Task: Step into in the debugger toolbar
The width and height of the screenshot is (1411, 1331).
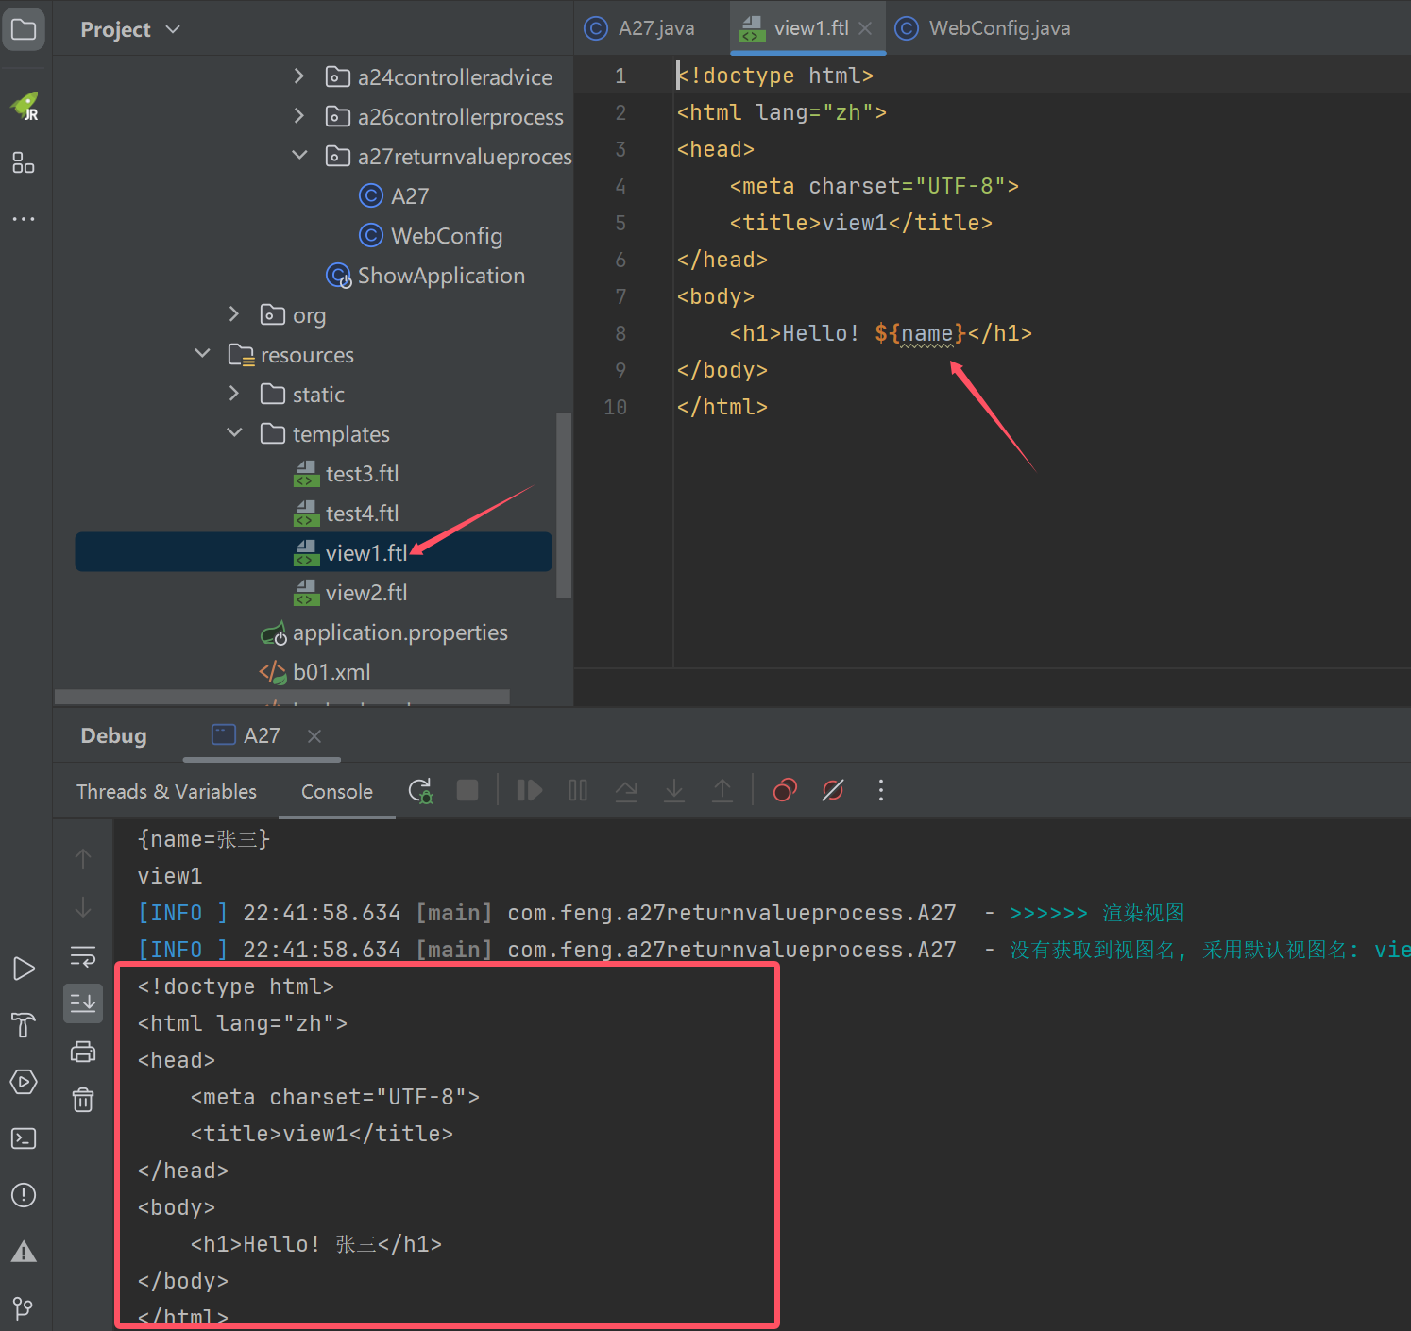Action: 674,790
